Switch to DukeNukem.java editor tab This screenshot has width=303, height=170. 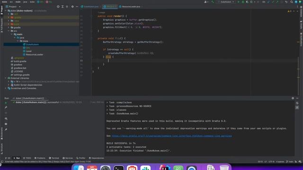click(x=91, y=7)
